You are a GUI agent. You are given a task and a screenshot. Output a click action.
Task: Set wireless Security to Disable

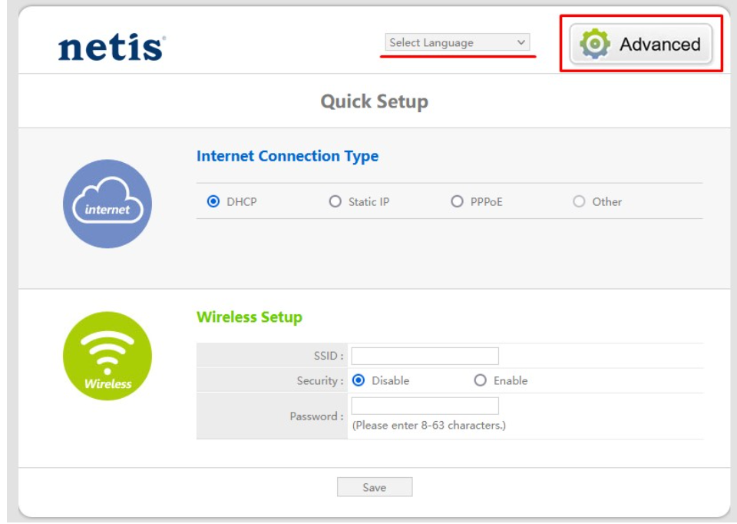tap(358, 380)
